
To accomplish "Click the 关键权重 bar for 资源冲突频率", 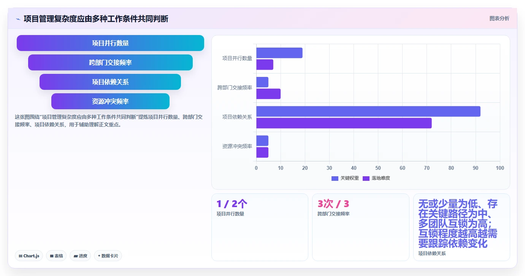I will (262, 141).
